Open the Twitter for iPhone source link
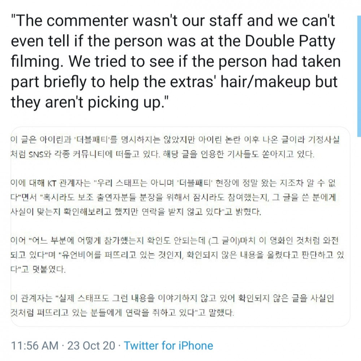The image size is (361, 361). (x=168, y=345)
